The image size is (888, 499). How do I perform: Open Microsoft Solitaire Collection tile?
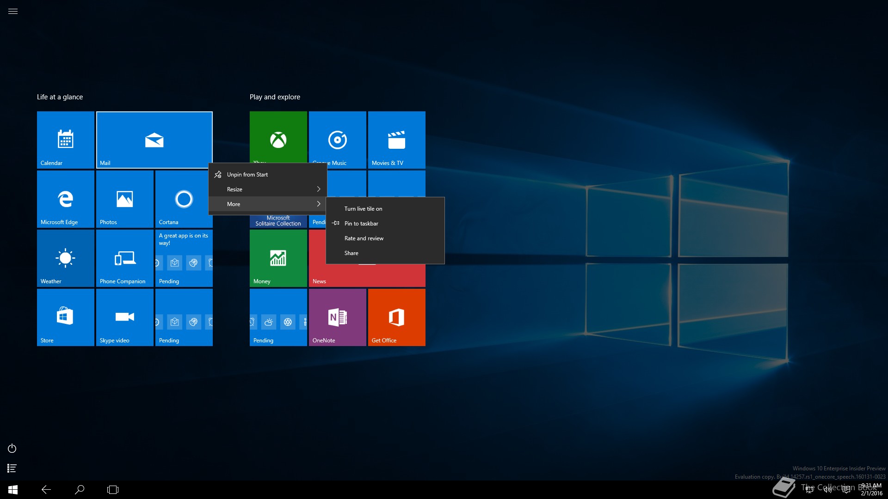278,221
